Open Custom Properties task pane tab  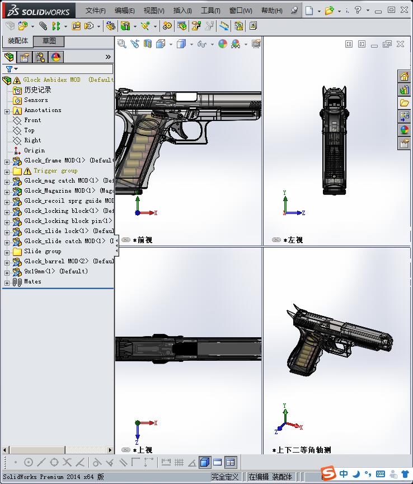click(x=405, y=143)
